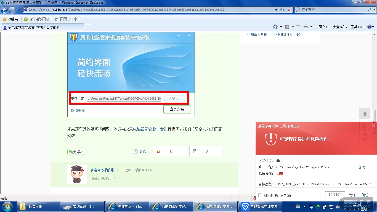Click the scroll-to-top arrow button
Viewport: 377px width, 212px height.
pos(365,114)
